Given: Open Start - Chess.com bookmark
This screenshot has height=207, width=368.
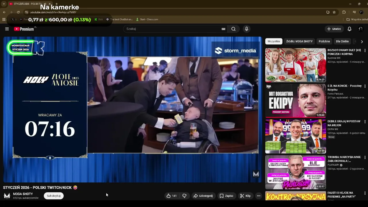Looking at the screenshot, I should coord(147,20).
